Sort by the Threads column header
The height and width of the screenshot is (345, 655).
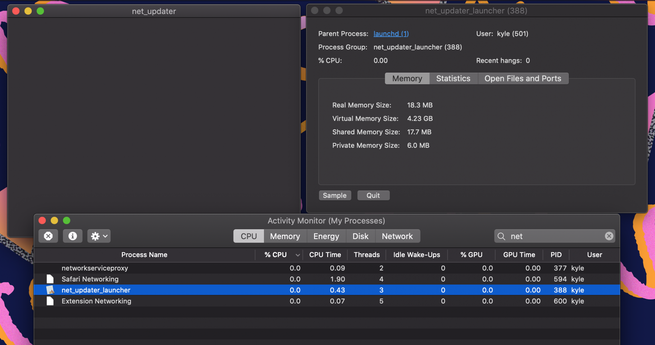(366, 255)
